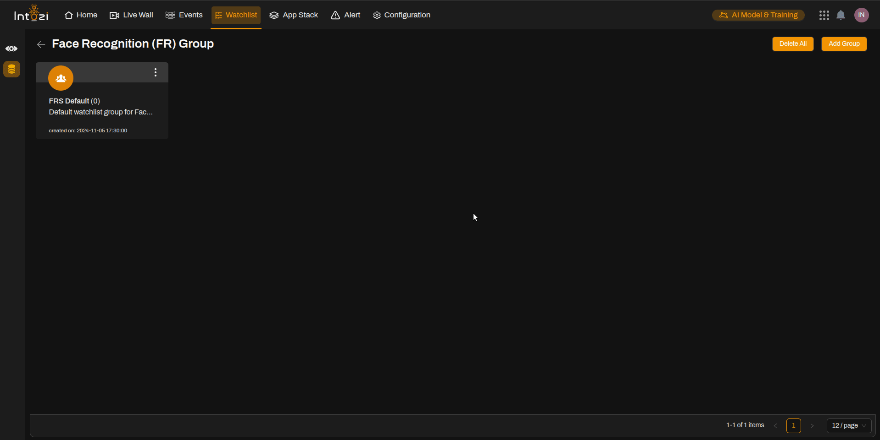Open the apps grid launcher icon

coord(824,15)
